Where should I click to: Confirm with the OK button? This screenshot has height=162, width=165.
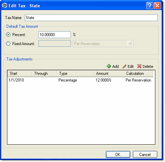point(118,154)
